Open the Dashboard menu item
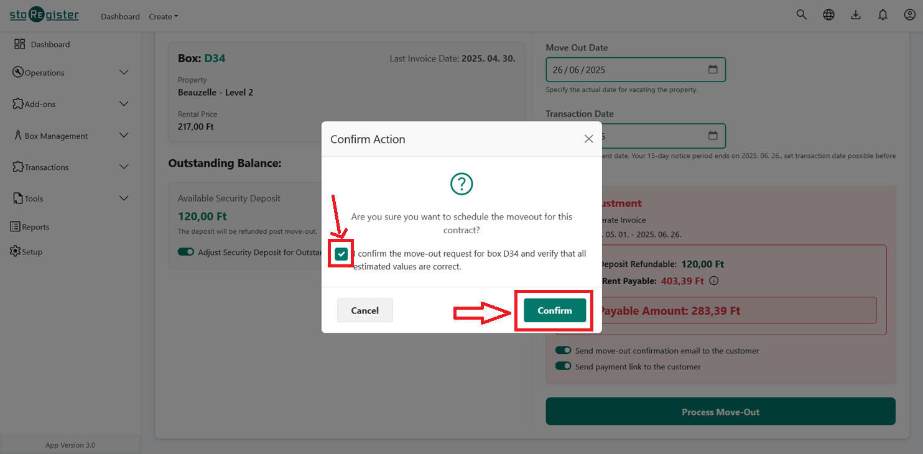The image size is (923, 454). (x=120, y=17)
